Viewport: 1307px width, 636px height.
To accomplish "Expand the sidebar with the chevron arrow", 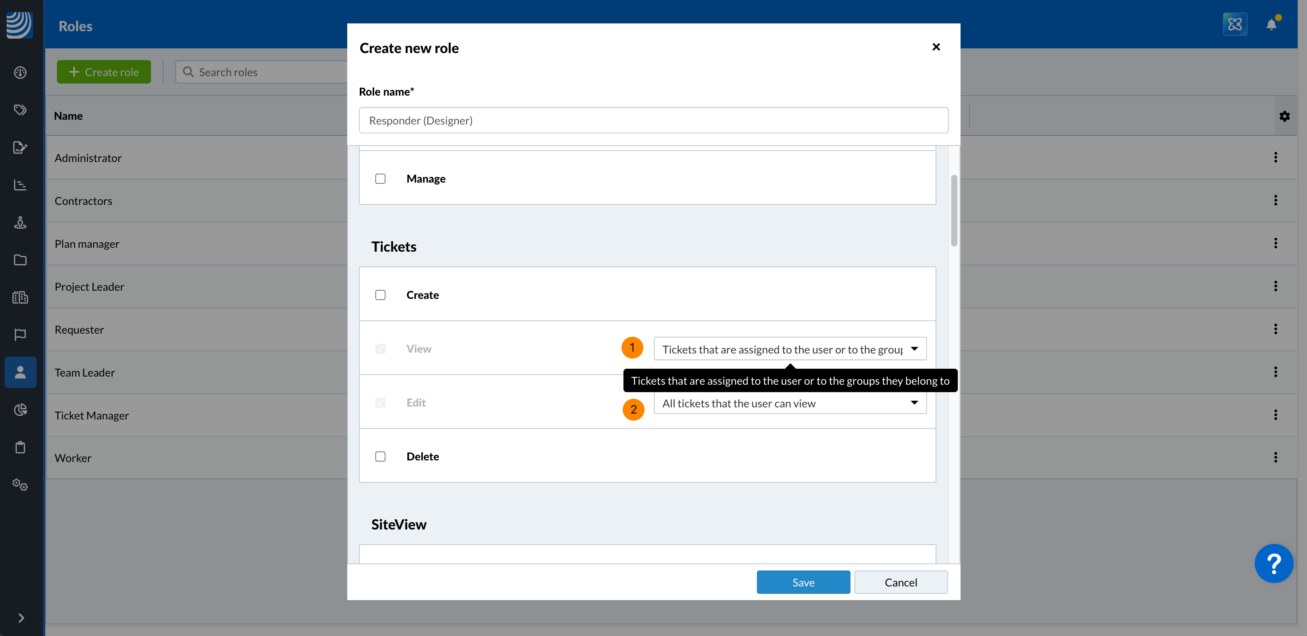I will point(21,618).
